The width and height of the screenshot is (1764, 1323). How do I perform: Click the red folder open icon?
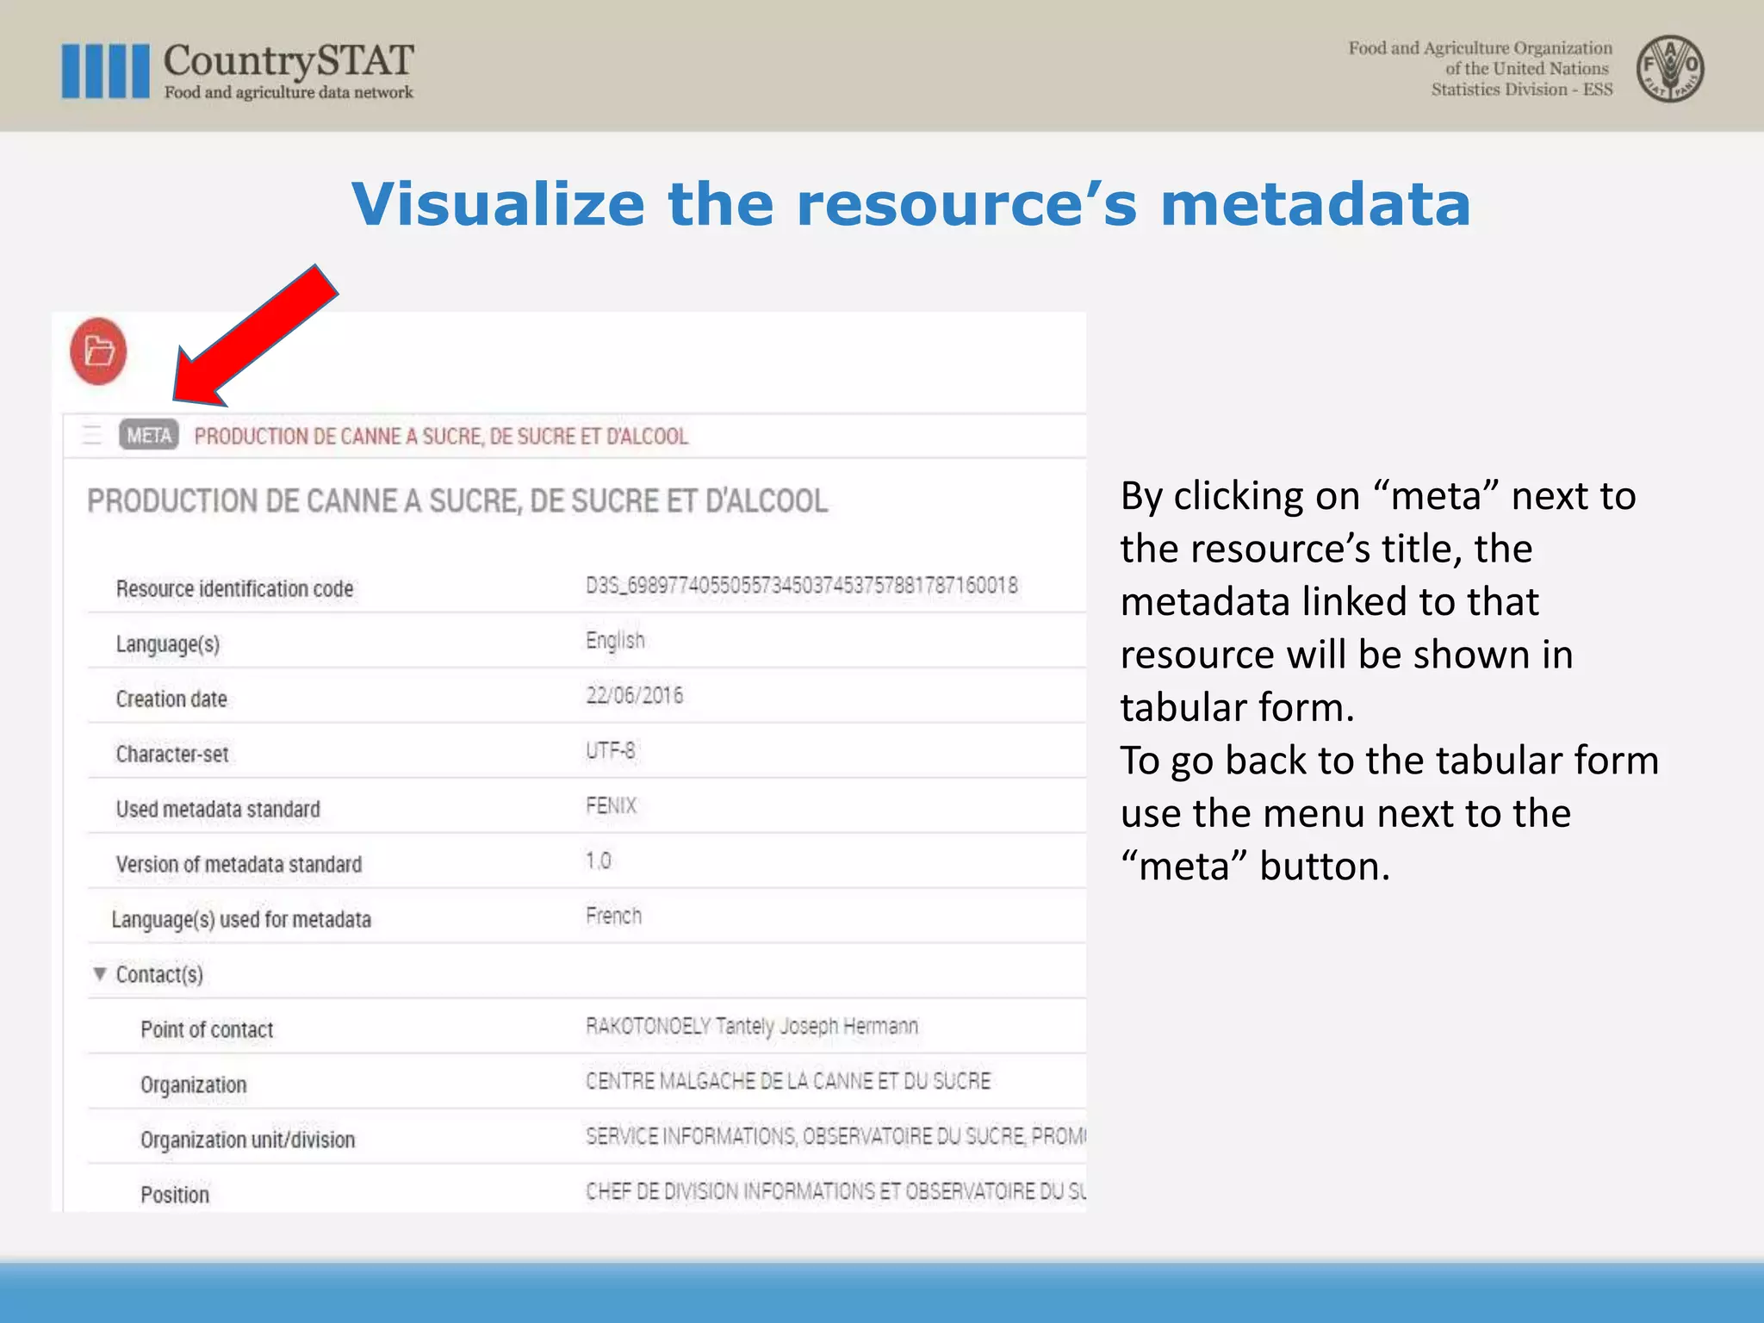(x=98, y=351)
